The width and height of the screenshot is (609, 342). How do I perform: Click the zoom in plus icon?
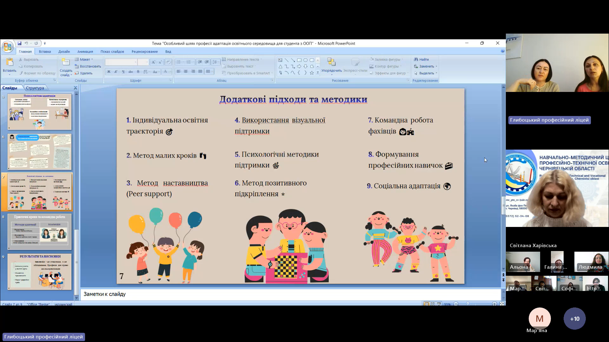pos(494,304)
